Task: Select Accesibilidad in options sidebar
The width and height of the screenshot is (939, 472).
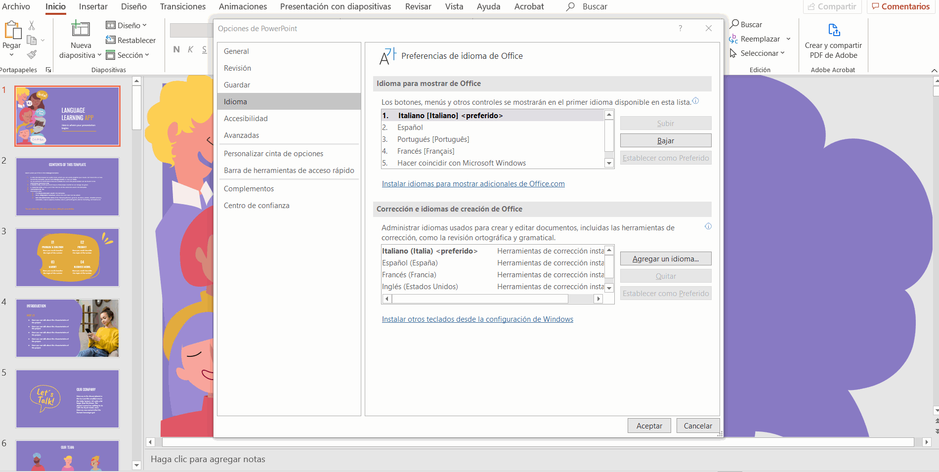Action: pyautogui.click(x=289, y=119)
